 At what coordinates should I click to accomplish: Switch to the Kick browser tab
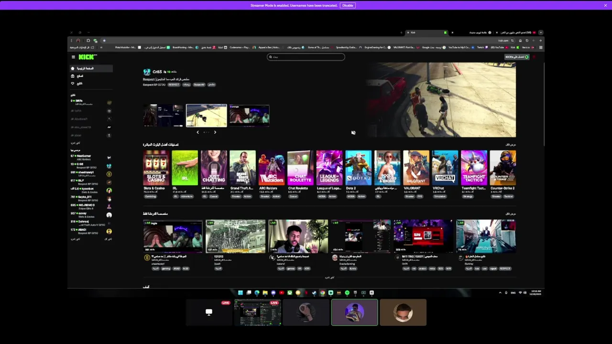(x=426, y=32)
